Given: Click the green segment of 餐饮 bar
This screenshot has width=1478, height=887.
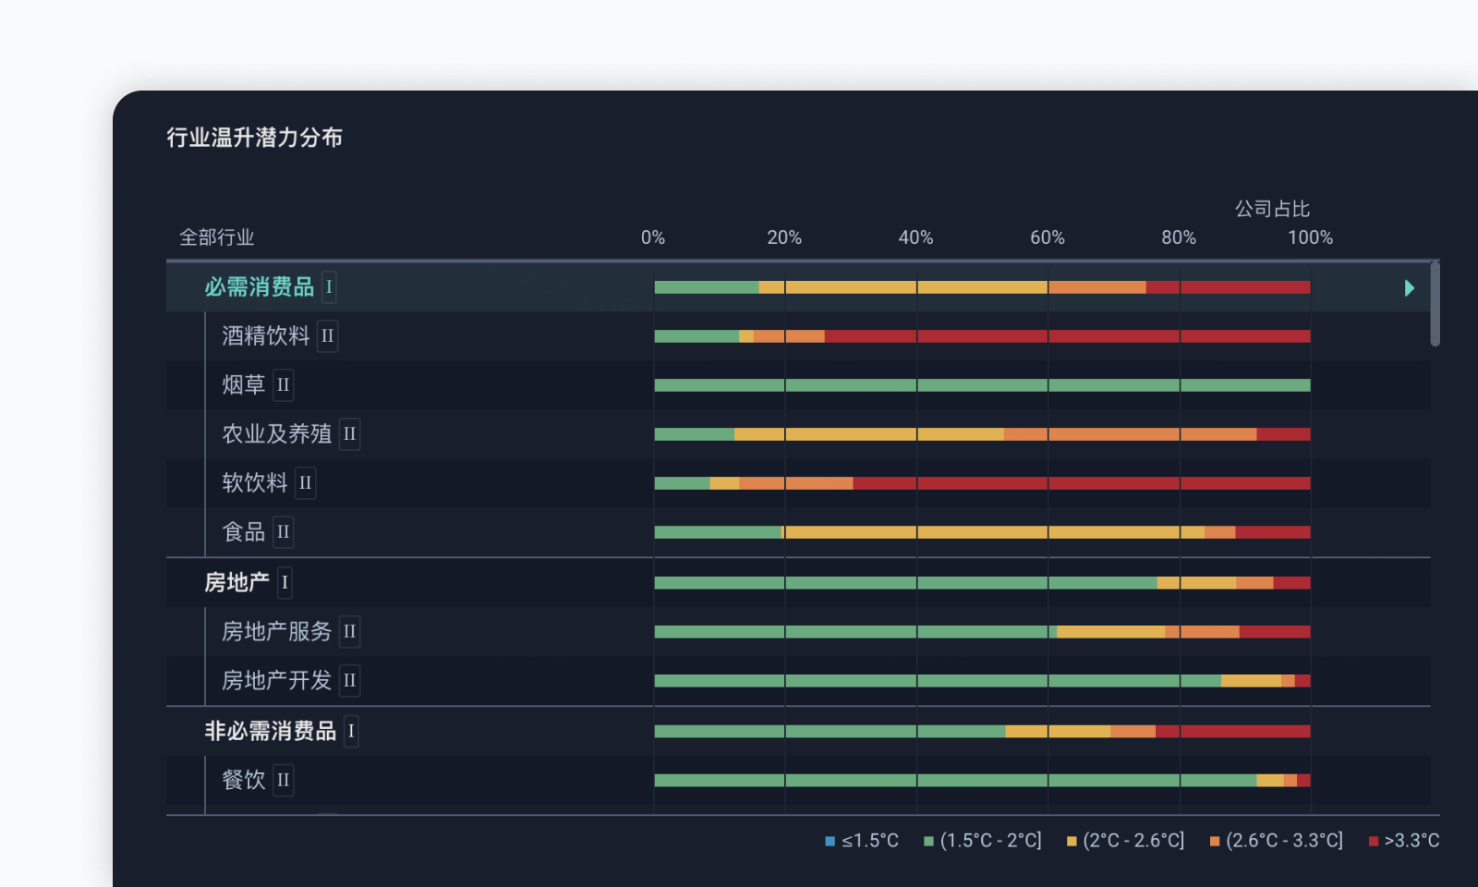Looking at the screenshot, I should click(955, 781).
